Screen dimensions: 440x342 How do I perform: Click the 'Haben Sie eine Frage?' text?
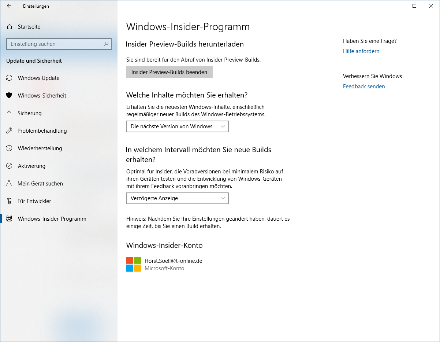point(370,41)
